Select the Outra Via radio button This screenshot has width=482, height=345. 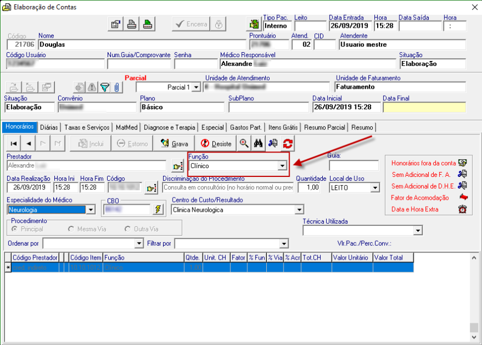point(128,229)
